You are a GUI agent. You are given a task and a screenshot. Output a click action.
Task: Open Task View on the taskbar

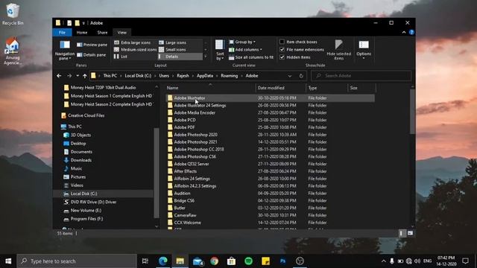click(x=145, y=261)
